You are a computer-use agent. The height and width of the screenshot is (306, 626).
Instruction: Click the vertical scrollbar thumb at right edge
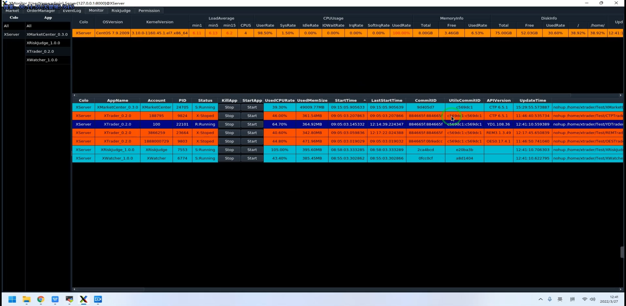[622, 252]
